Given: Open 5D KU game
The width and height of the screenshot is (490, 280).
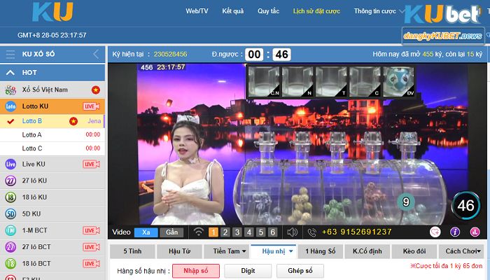Looking at the screenshot, I should coord(52,213).
